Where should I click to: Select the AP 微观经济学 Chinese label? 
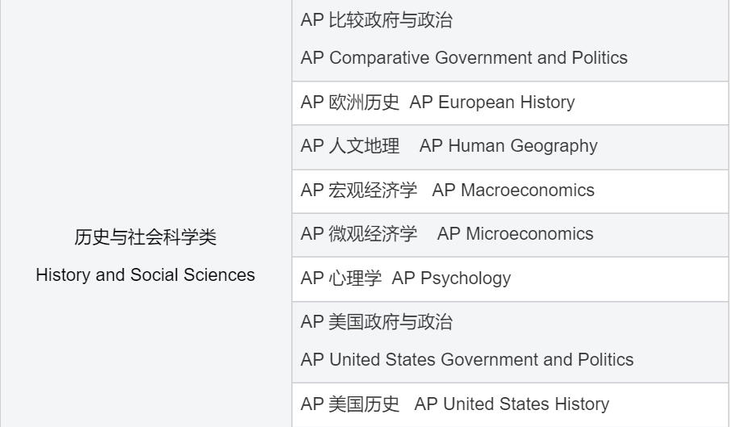tap(359, 234)
